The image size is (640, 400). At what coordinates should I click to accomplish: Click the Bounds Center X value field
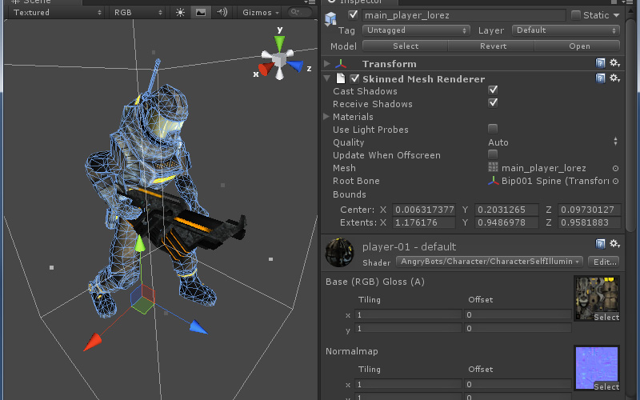[424, 210]
